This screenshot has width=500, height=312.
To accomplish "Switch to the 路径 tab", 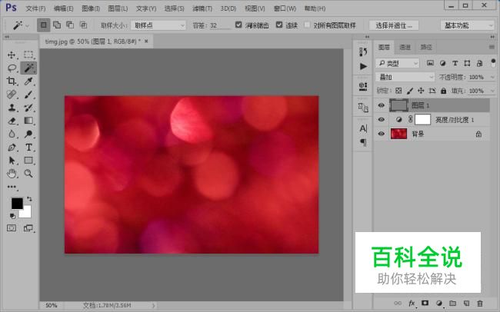I will (426, 47).
